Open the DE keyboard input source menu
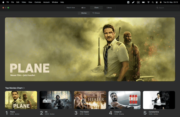 [x=138, y=2]
